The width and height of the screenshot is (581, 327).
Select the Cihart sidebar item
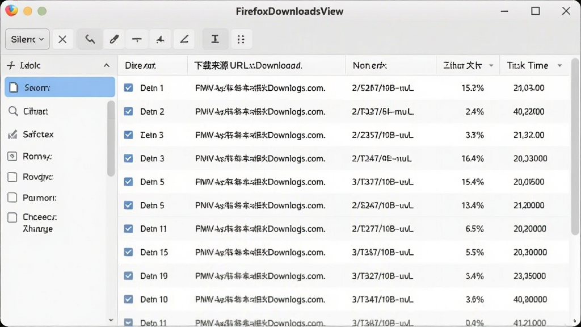point(35,111)
